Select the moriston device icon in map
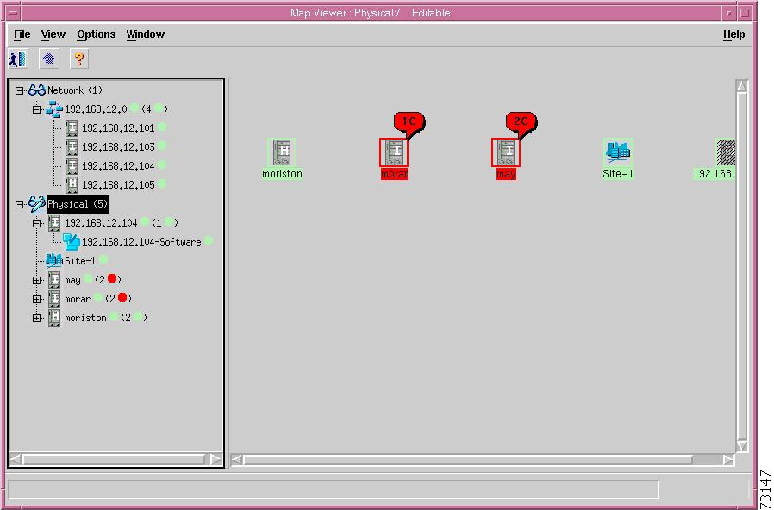 (282, 152)
